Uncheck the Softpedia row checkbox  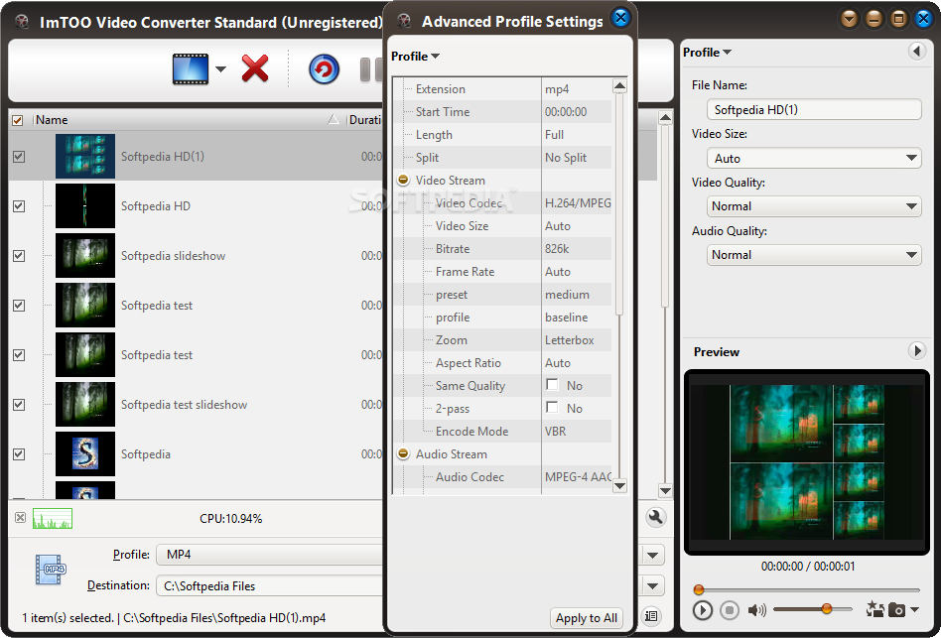pos(19,453)
